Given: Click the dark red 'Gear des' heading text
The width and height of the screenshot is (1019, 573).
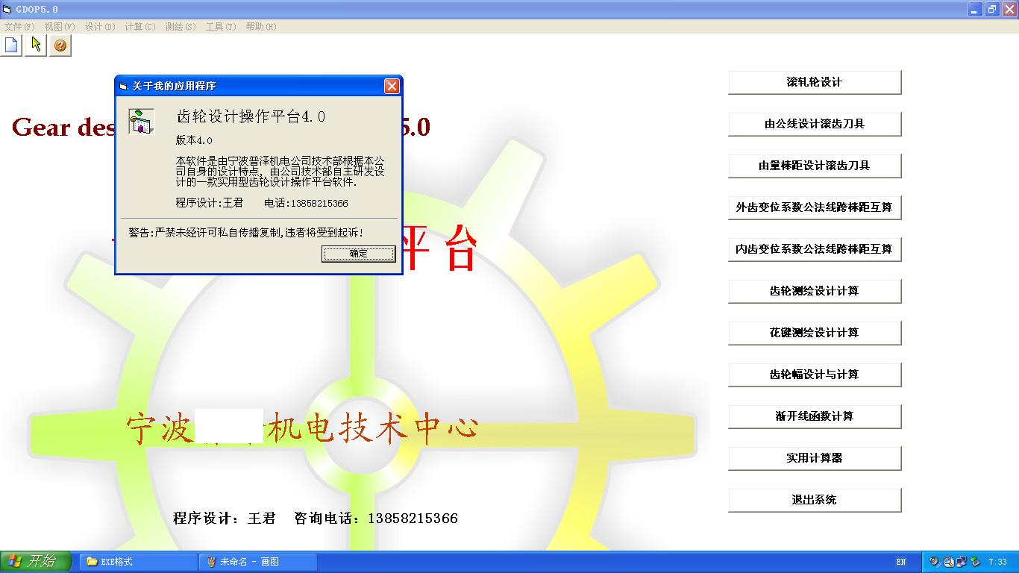Looking at the screenshot, I should click(x=63, y=128).
